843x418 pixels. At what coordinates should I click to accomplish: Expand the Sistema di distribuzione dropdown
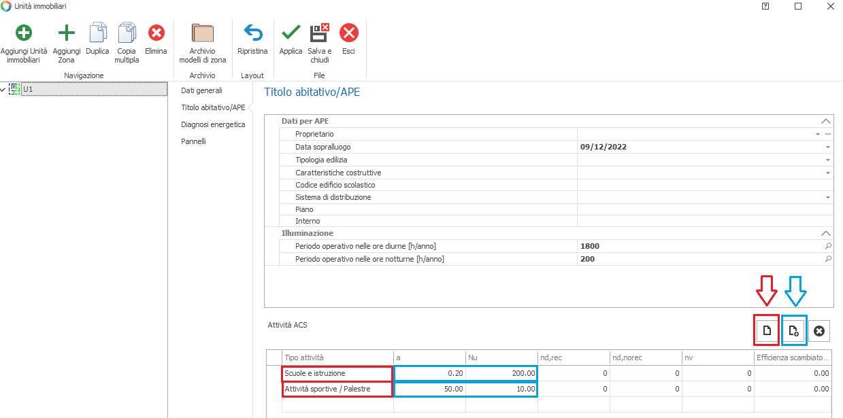pyautogui.click(x=828, y=197)
